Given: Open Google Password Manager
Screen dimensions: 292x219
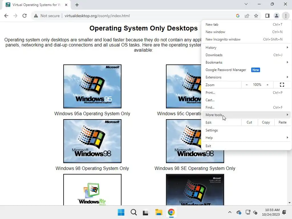Looking at the screenshot, I should pyautogui.click(x=247, y=70).
